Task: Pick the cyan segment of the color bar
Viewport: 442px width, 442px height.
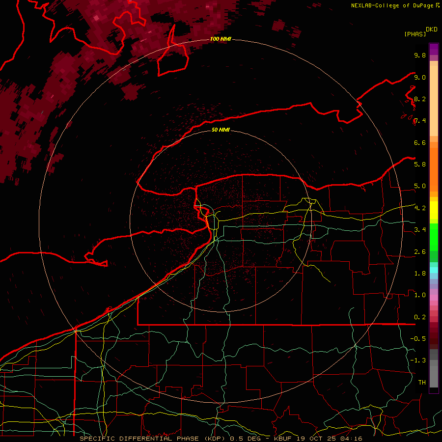Action: pyautogui.click(x=434, y=270)
